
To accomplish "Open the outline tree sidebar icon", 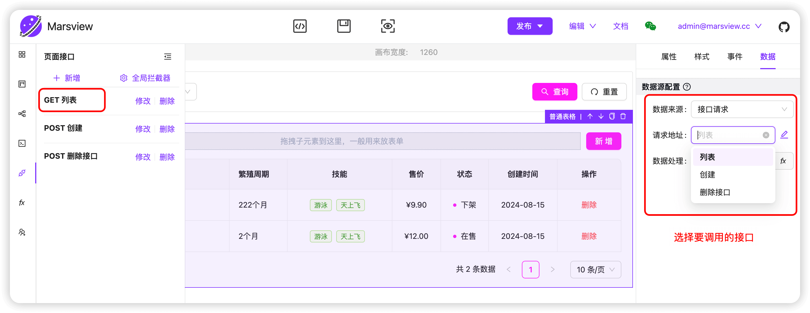I will pyautogui.click(x=22, y=114).
